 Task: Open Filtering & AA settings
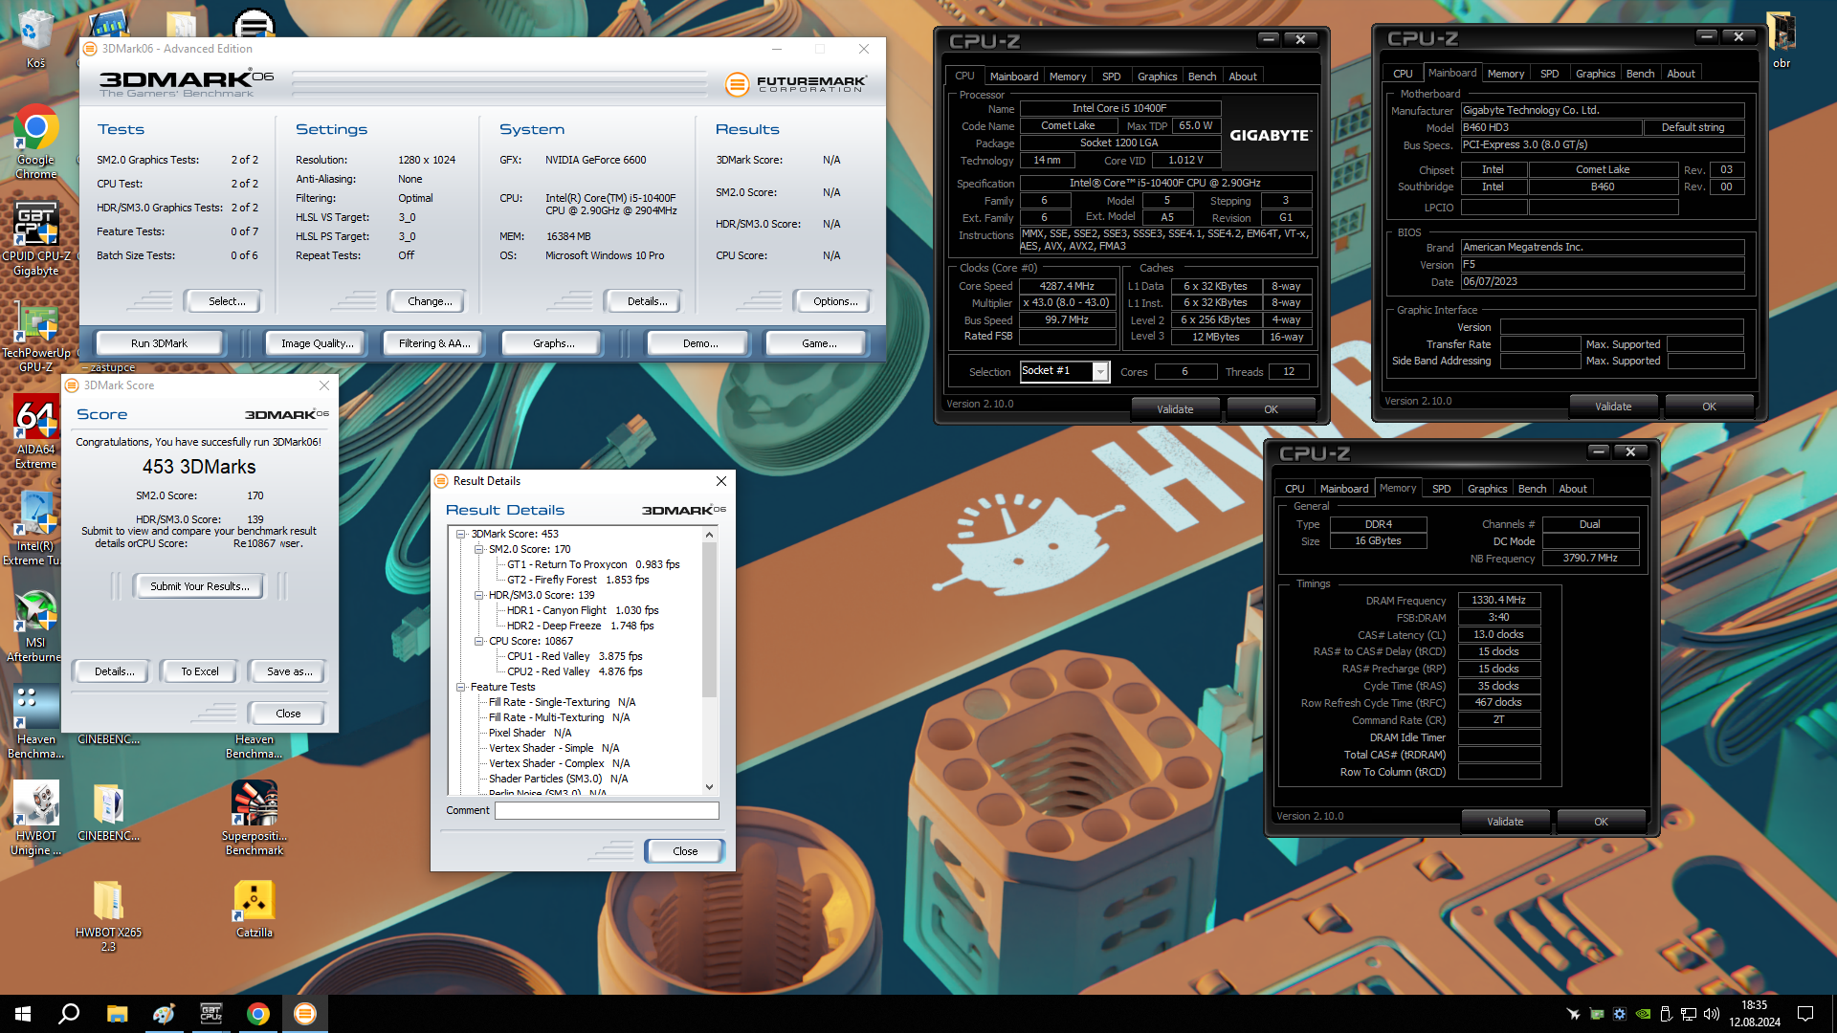point(434,343)
